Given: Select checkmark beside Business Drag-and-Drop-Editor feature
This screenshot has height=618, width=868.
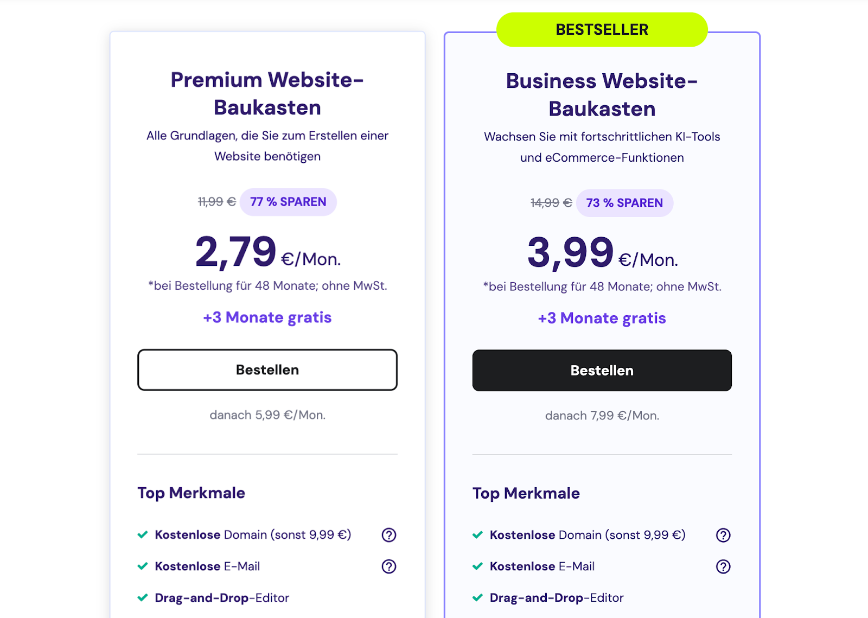Looking at the screenshot, I should (477, 598).
